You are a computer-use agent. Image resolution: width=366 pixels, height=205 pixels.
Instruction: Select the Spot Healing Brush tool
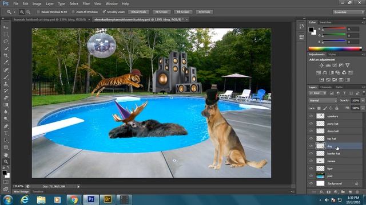tap(6, 69)
